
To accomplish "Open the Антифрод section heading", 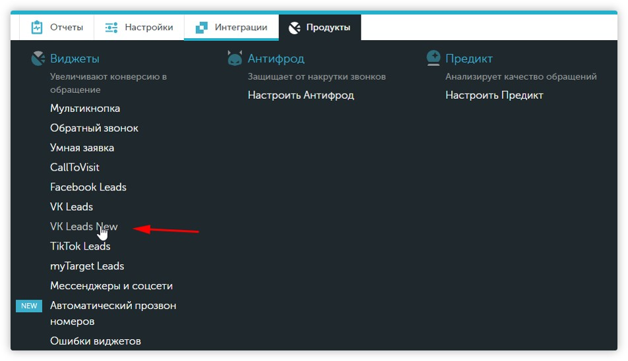I will (276, 59).
